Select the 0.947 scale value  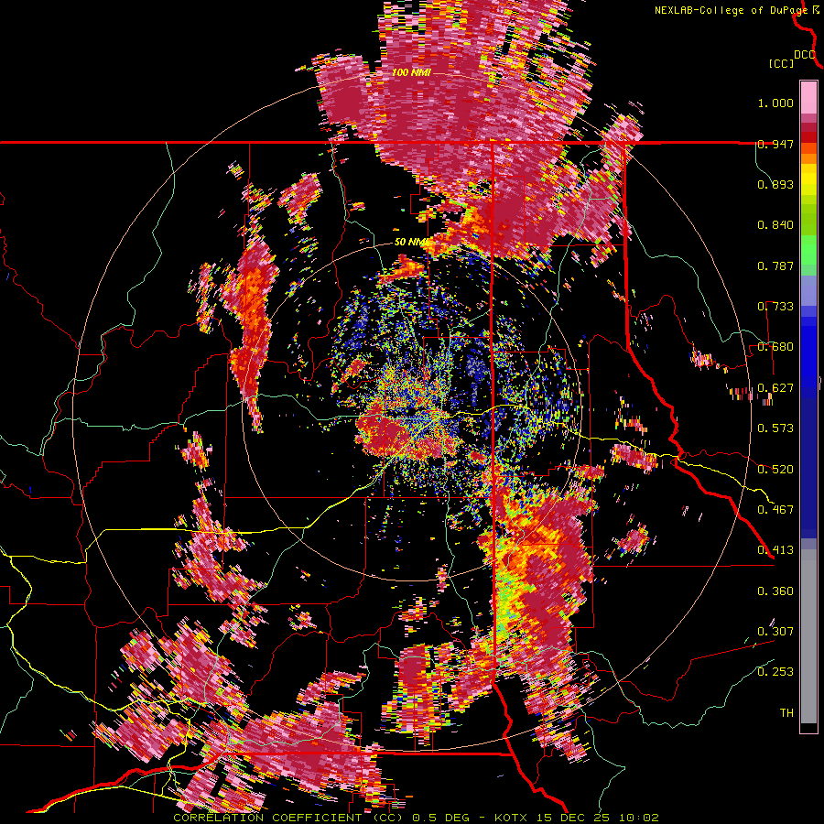(x=775, y=144)
